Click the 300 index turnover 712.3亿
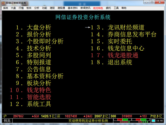Screen dimensions: 166x125 point(156,116)
